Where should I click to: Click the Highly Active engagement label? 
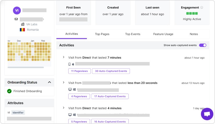[x=192, y=19]
